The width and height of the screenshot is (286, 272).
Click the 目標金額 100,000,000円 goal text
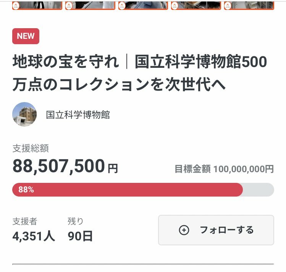click(x=224, y=169)
